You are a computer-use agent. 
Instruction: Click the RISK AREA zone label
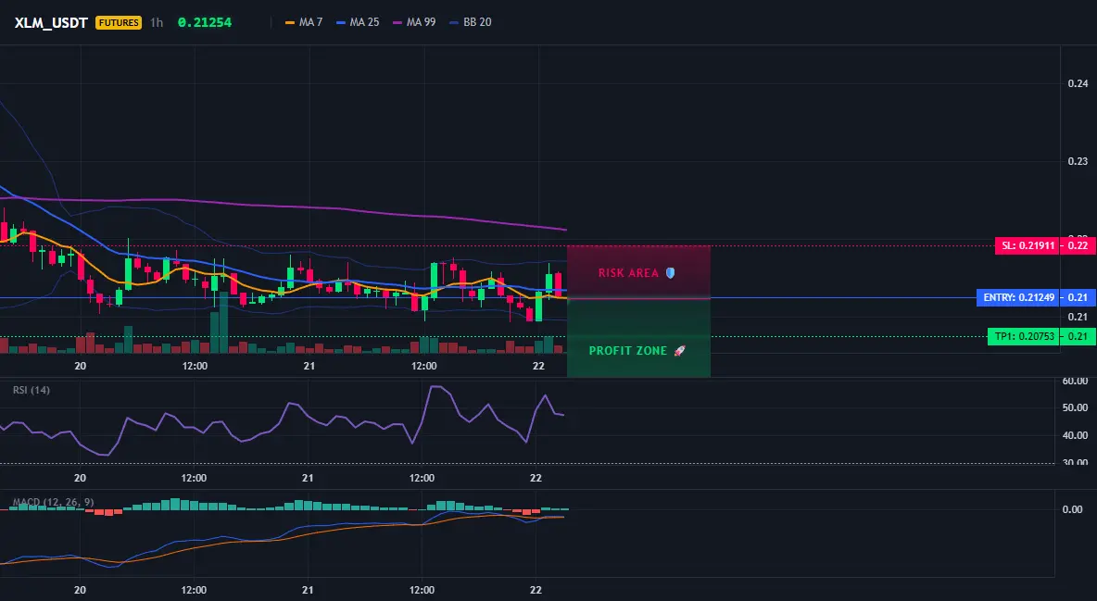pyautogui.click(x=628, y=273)
